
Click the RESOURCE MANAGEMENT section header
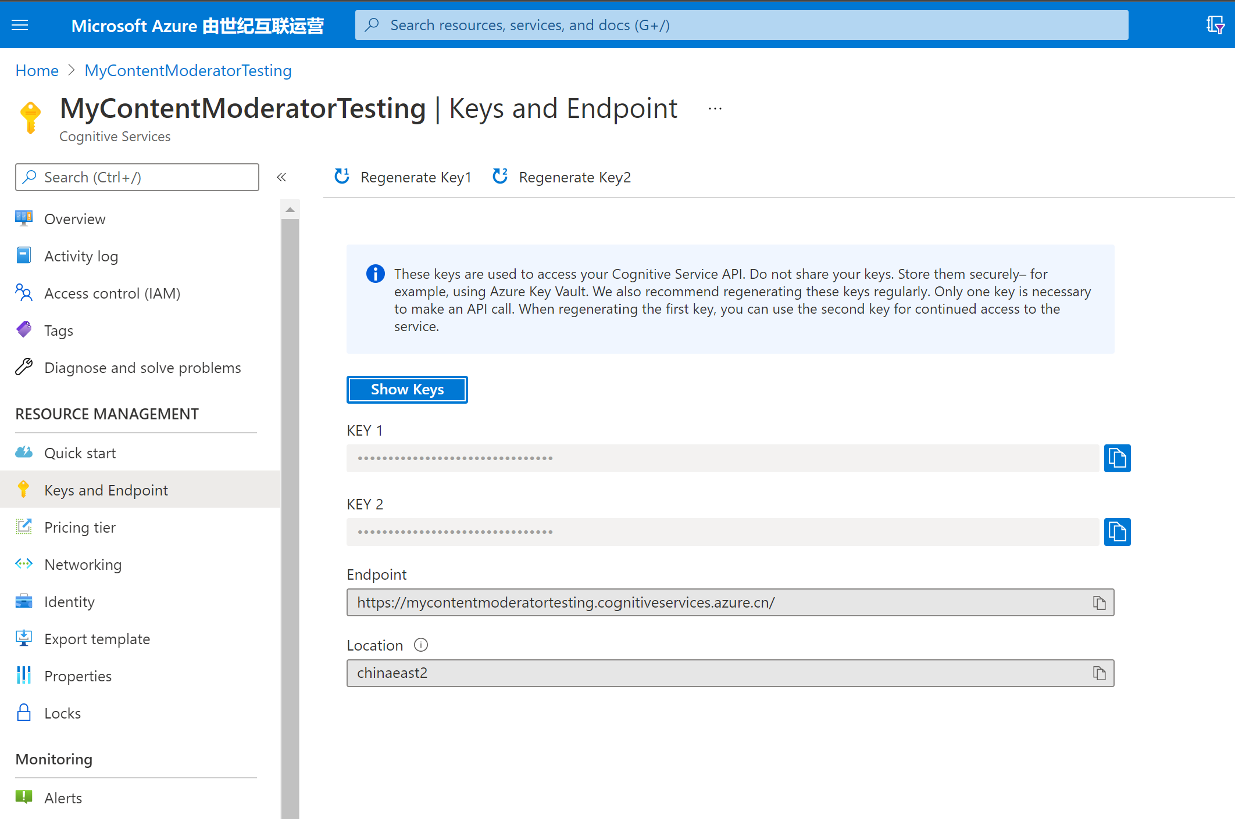tap(107, 414)
